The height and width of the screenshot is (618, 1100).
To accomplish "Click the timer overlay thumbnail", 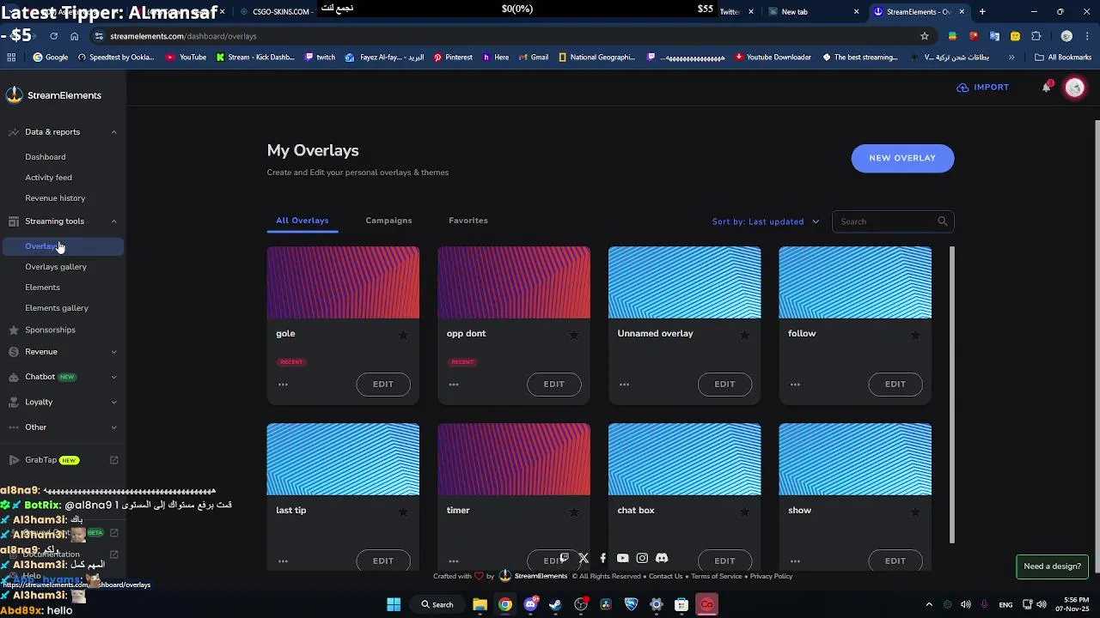I will [514, 459].
